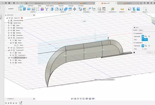Viewport: 155px width, 105px height.
Task: Select the Rectangular Pattern tool
Action: click(x=37, y=9)
